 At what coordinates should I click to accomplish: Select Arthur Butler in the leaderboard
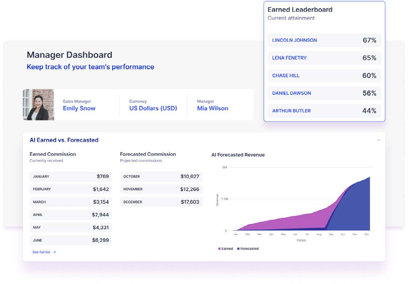[291, 111]
